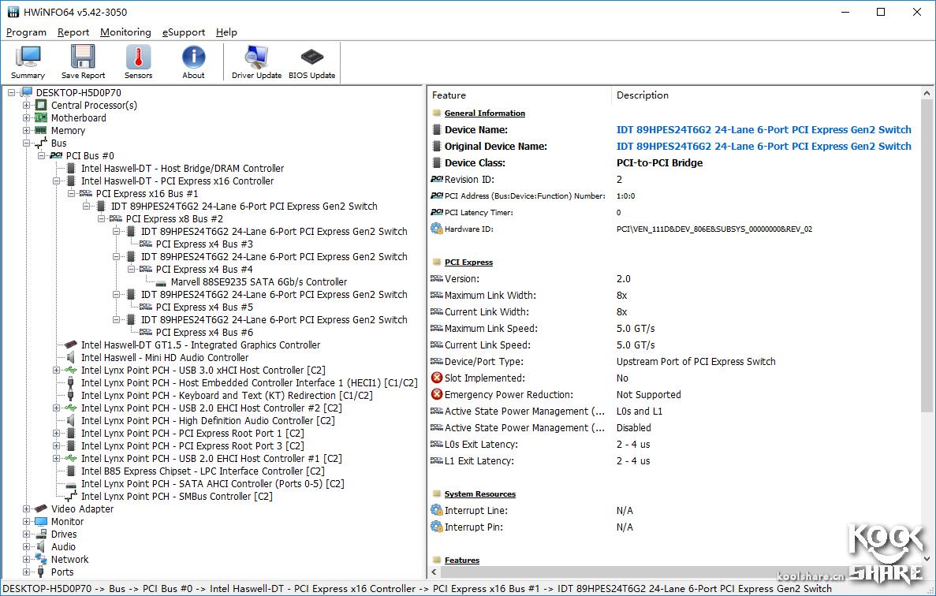Expand the Central Processor(s) node
This screenshot has width=936, height=596.
pos(27,106)
